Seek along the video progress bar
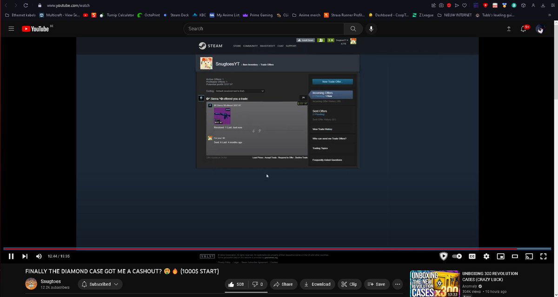The image size is (558, 297). click(277, 249)
